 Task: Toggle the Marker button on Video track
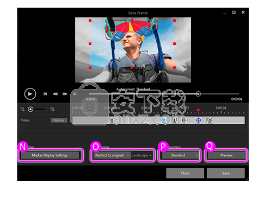click(59, 120)
